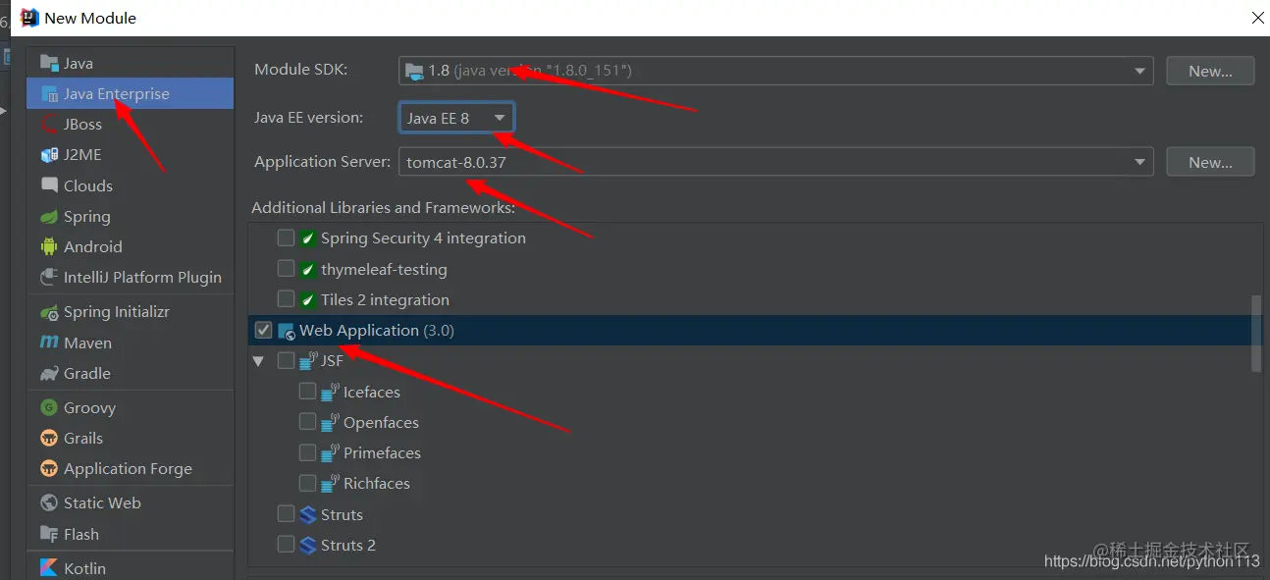Click the Richfaces framework icon

[331, 483]
